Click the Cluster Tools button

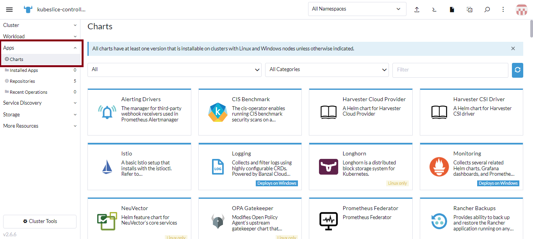pos(40,221)
